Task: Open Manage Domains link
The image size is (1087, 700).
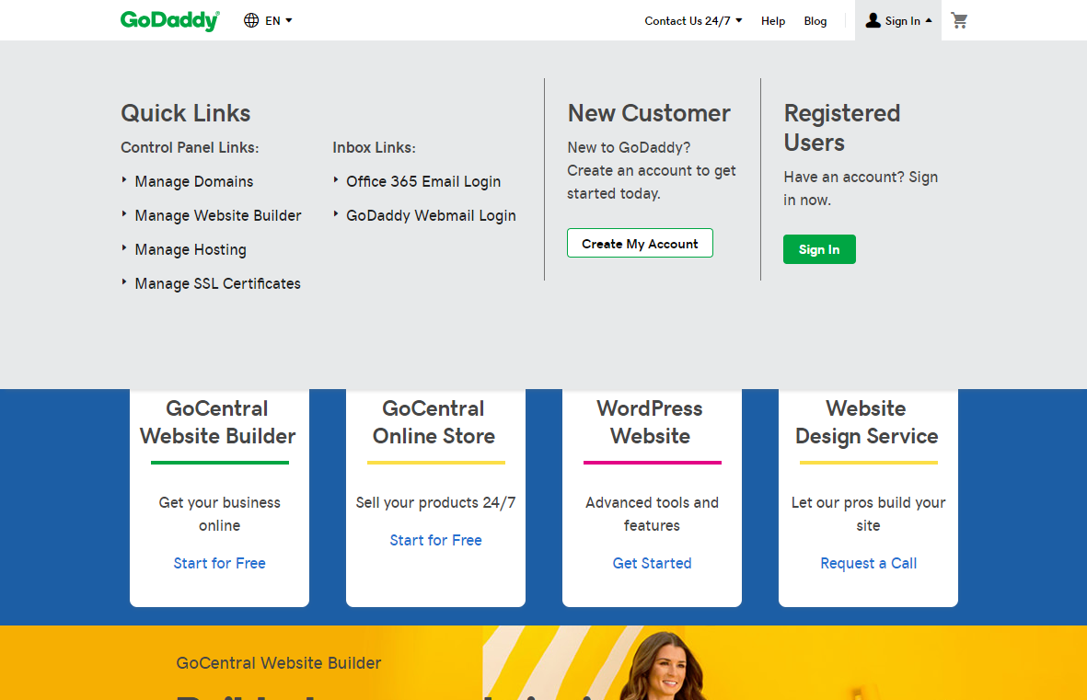Action: pyautogui.click(x=194, y=181)
